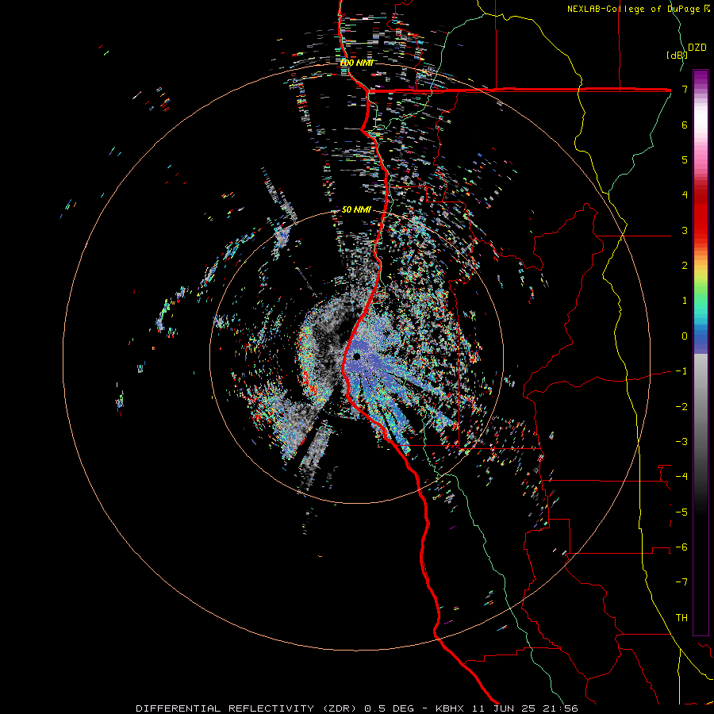Click the -5 value on the color scale
714x714 pixels.
point(681,512)
